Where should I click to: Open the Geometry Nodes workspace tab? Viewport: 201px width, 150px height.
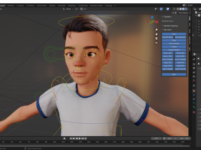96,6
